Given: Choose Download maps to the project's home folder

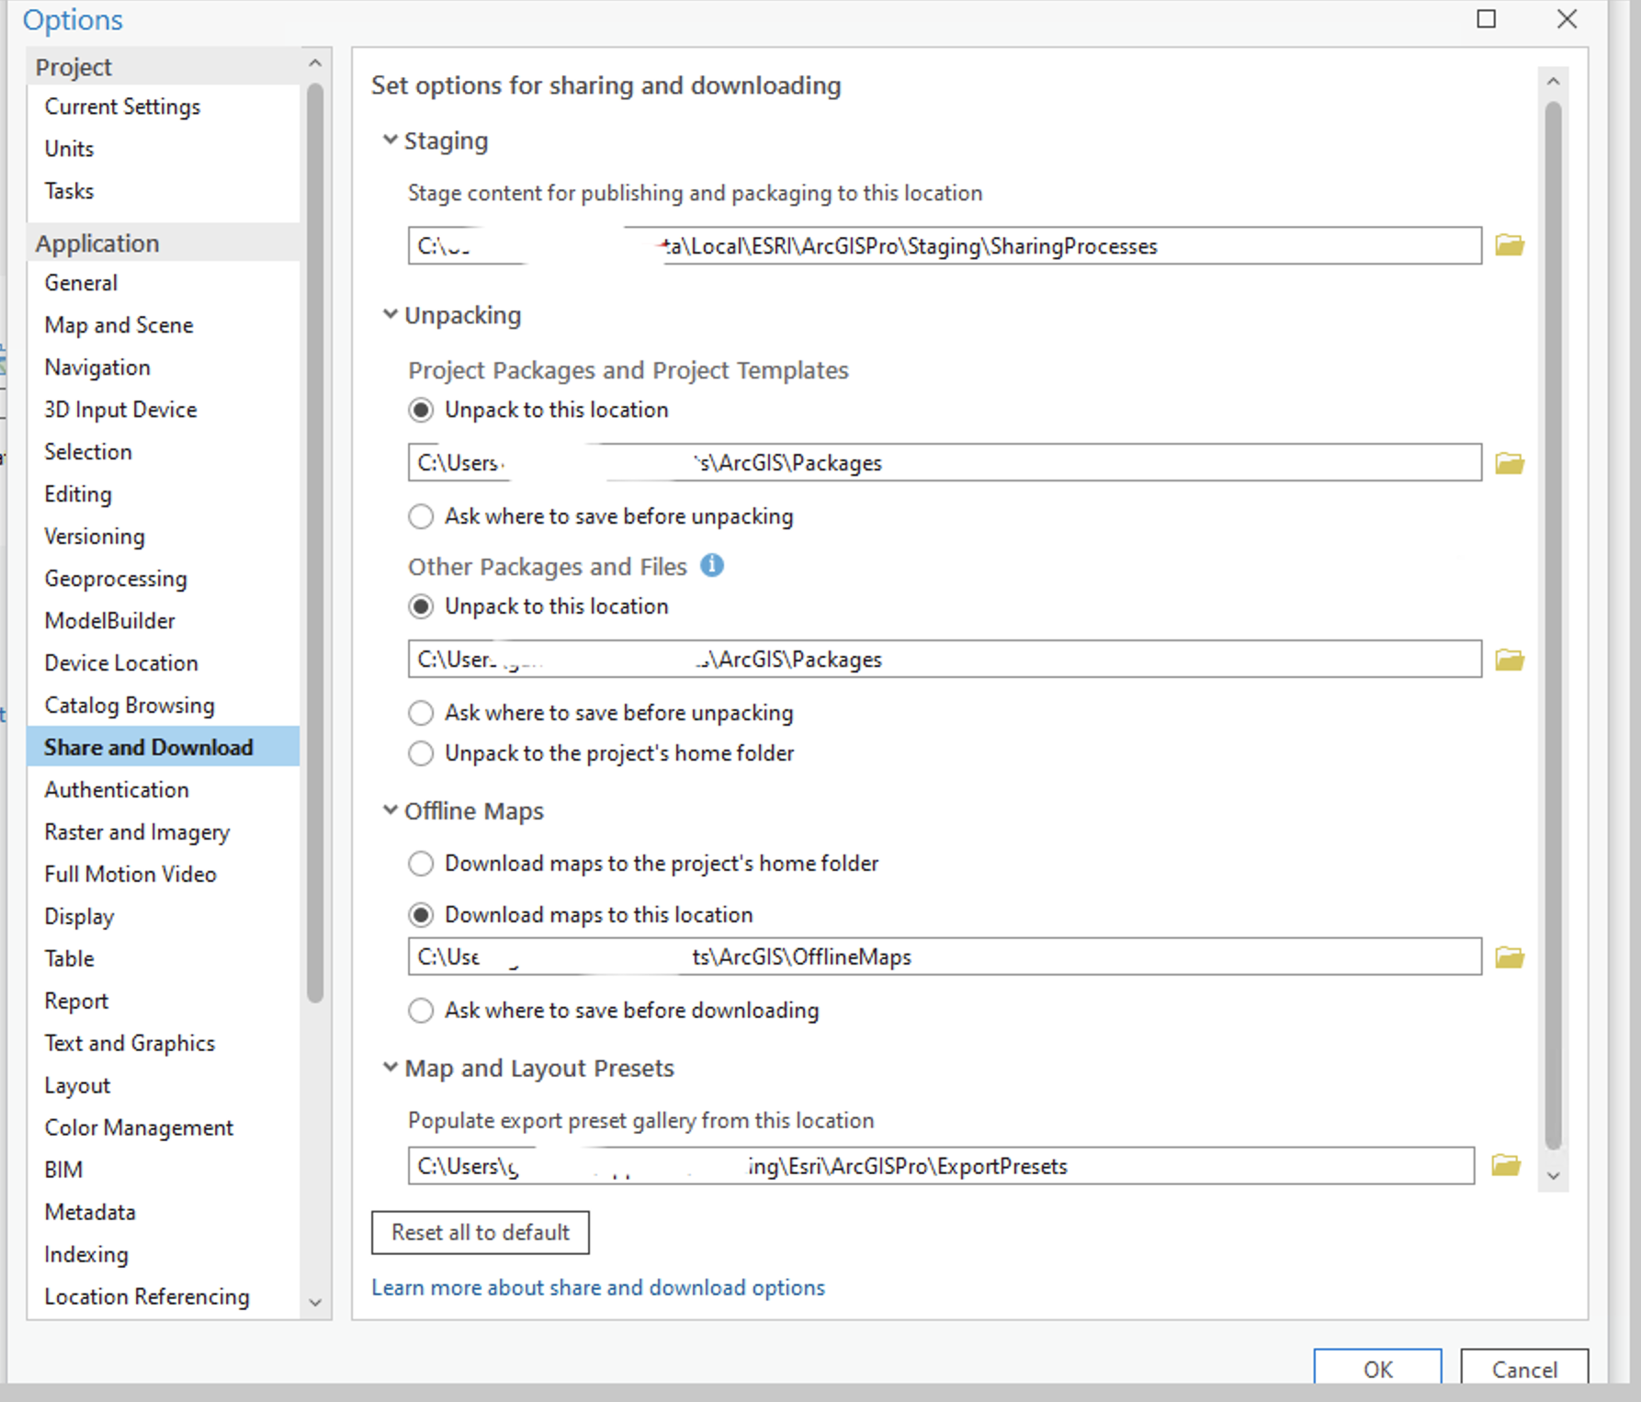Looking at the screenshot, I should tap(421, 864).
